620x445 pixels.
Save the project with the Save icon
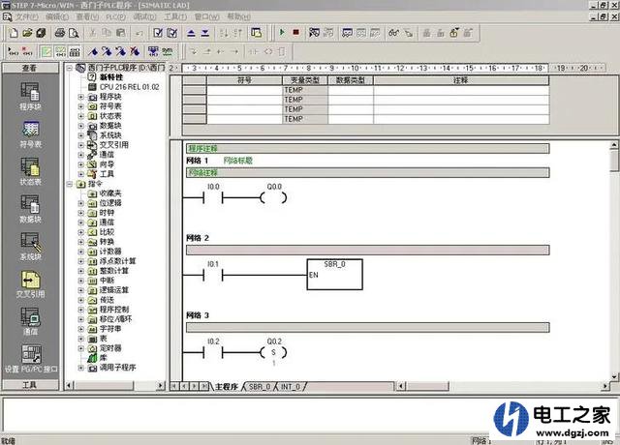[x=41, y=33]
